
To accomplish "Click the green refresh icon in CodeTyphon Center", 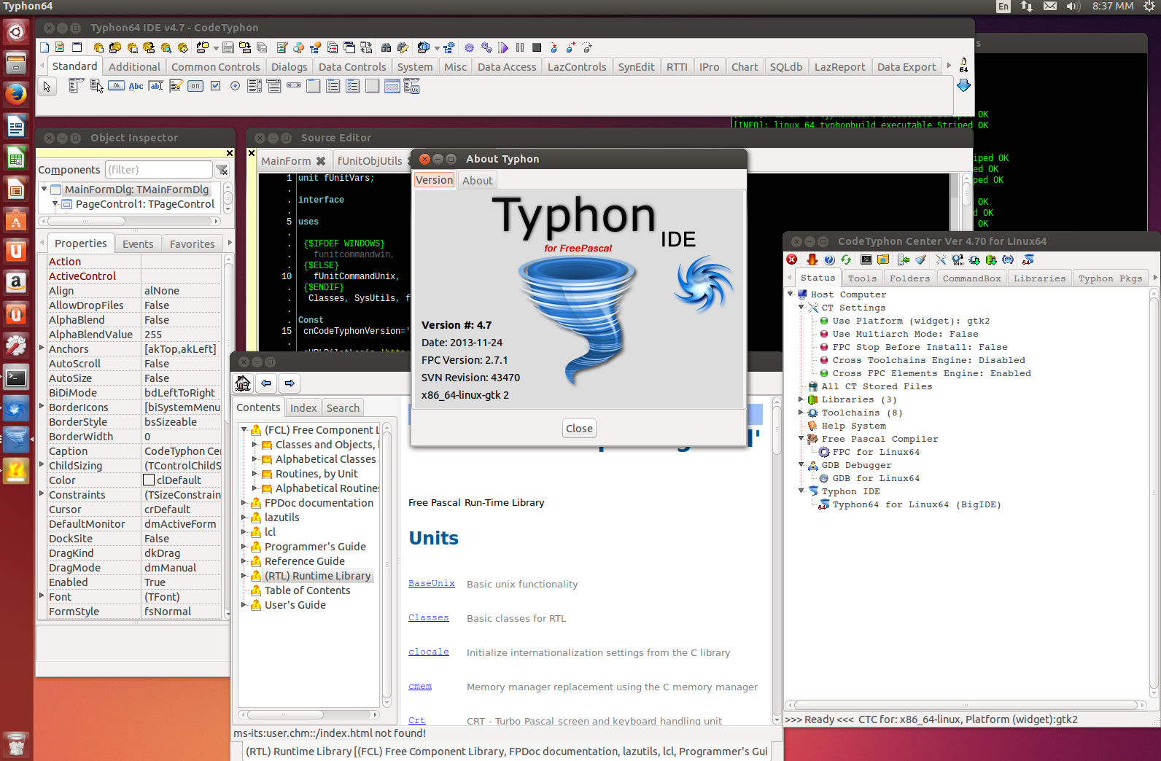I will coord(846,259).
